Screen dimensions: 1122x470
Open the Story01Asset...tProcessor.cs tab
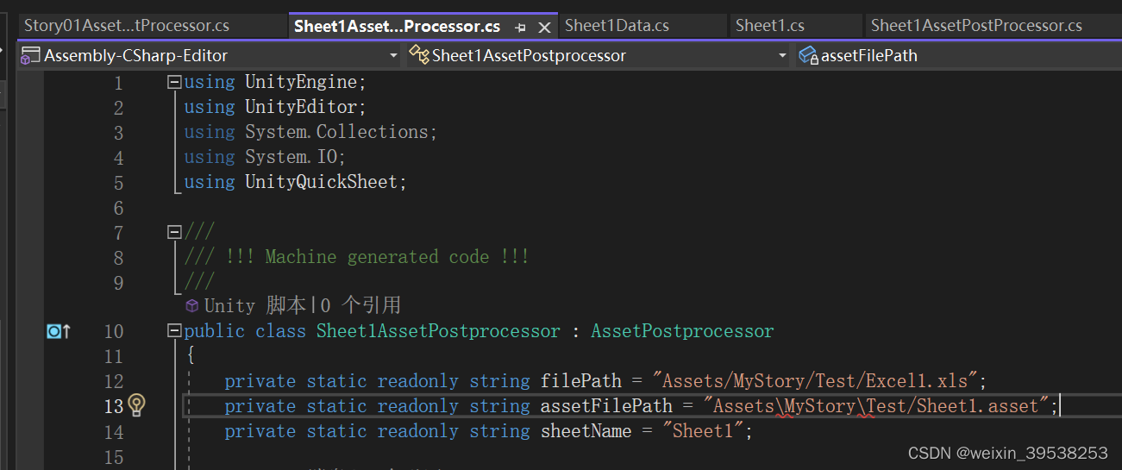tap(127, 26)
